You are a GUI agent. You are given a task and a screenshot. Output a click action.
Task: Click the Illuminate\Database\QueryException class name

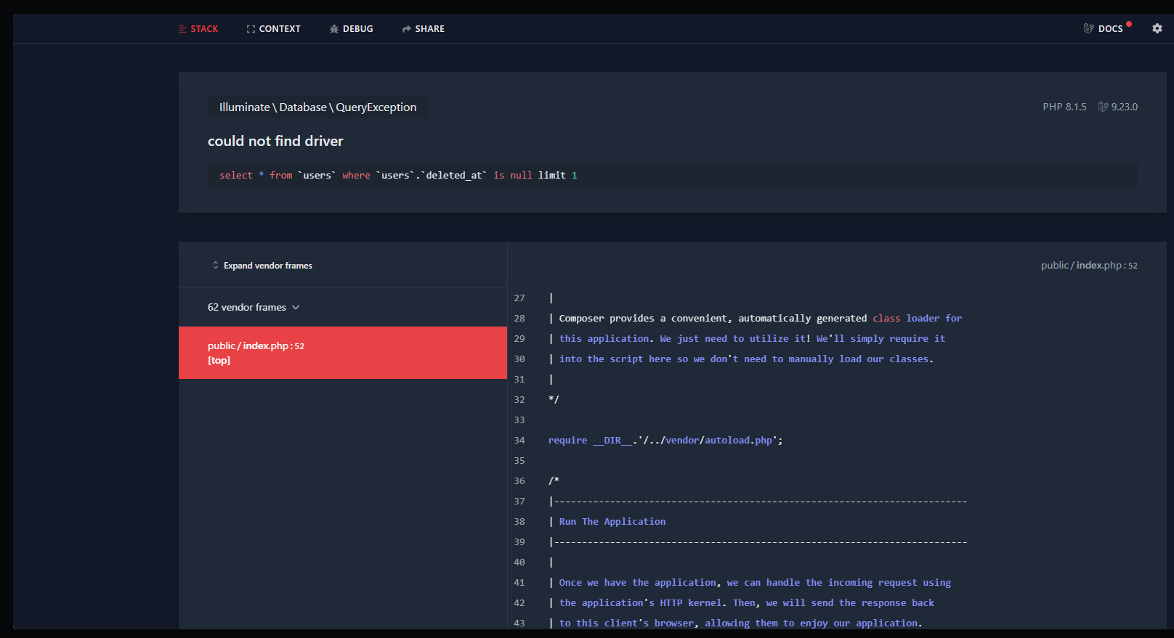[317, 107]
